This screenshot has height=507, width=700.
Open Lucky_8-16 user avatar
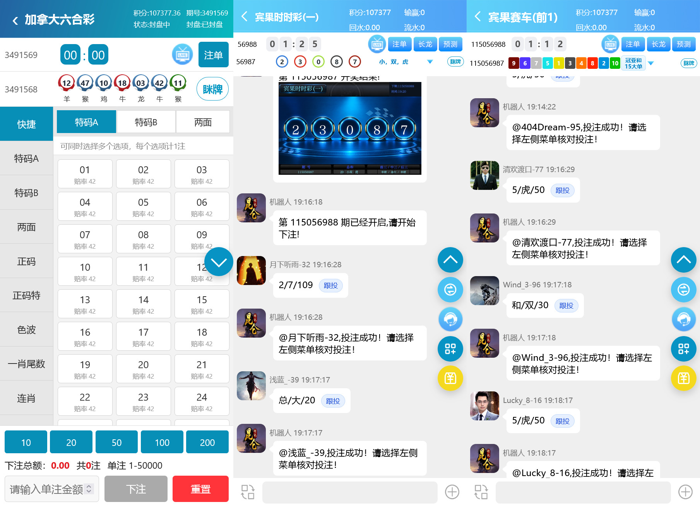(484, 406)
